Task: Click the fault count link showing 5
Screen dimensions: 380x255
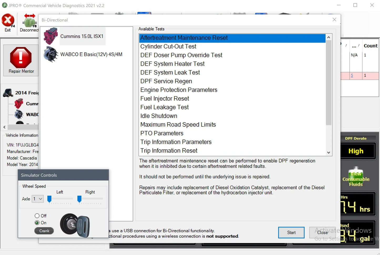Action: point(352,75)
